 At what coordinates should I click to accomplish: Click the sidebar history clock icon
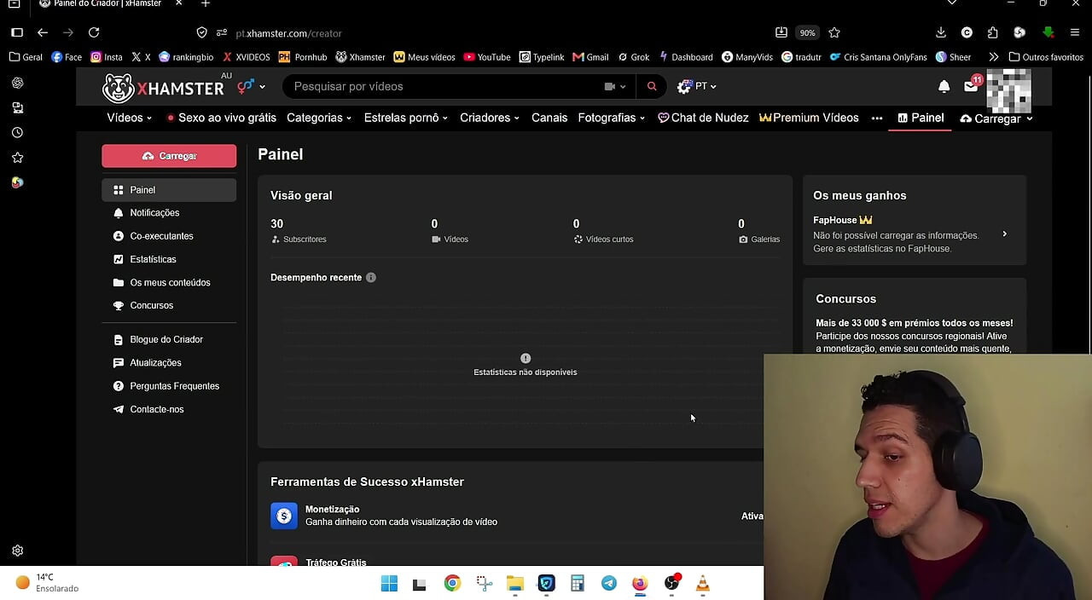[x=17, y=133]
